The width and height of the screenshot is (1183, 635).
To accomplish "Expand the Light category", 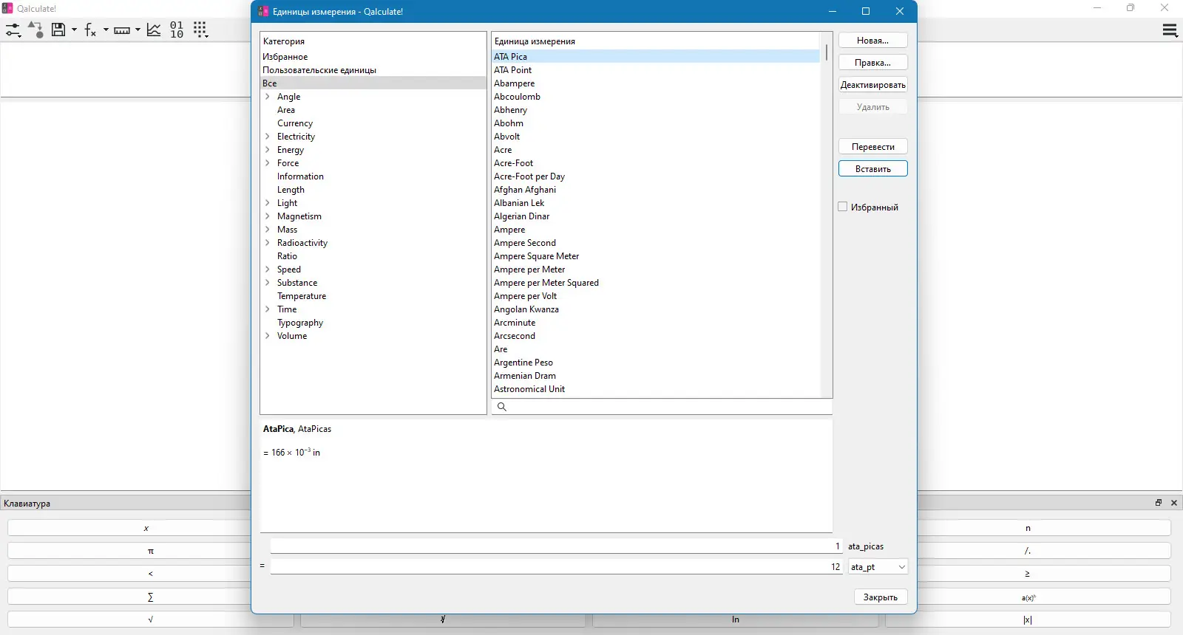I will pyautogui.click(x=268, y=203).
